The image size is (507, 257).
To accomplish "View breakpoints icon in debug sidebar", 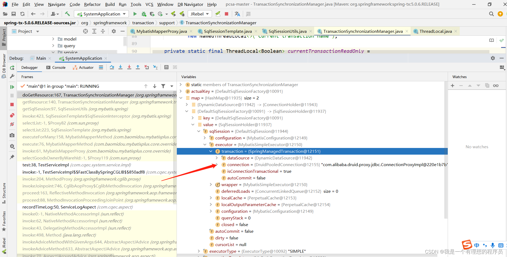I will (12, 115).
